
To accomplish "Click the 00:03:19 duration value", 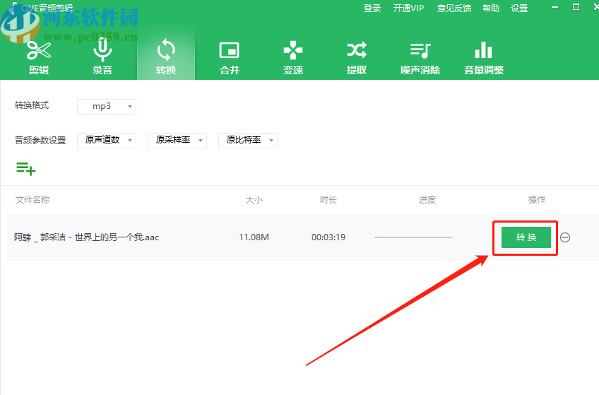I will coord(328,237).
